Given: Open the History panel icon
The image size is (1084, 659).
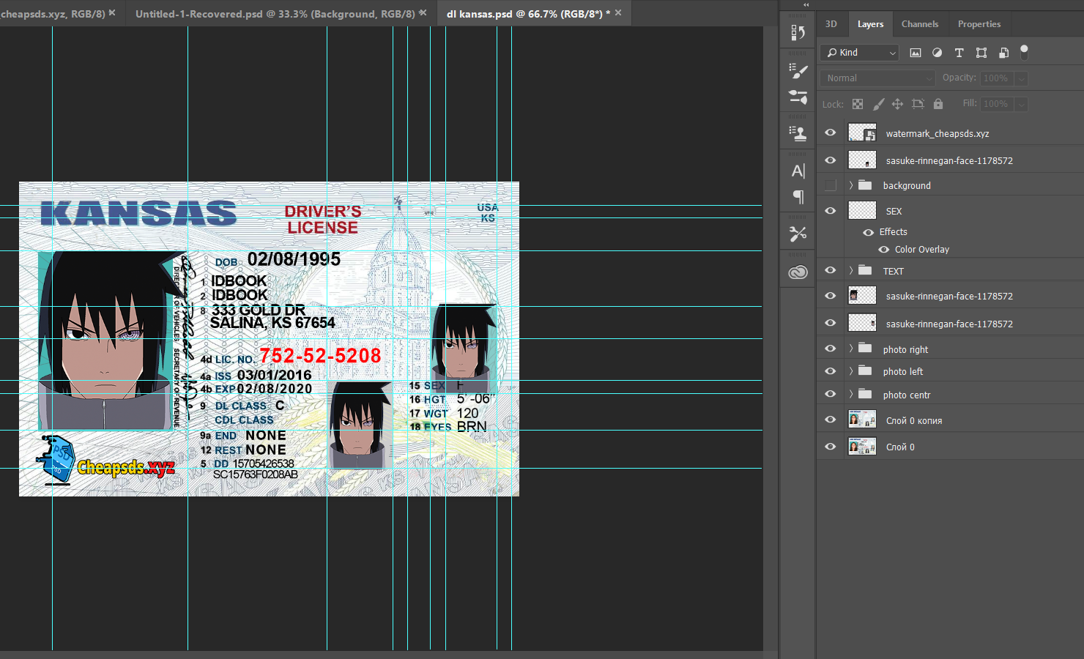Looking at the screenshot, I should [798, 32].
